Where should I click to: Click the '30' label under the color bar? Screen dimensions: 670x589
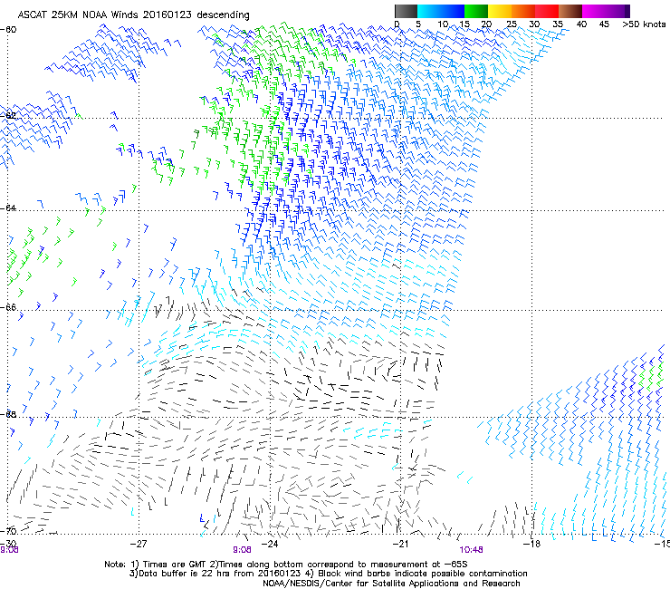pos(534,24)
